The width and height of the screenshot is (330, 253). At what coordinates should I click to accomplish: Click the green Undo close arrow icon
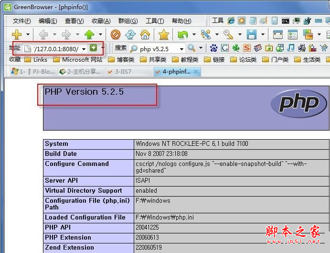tap(183, 34)
